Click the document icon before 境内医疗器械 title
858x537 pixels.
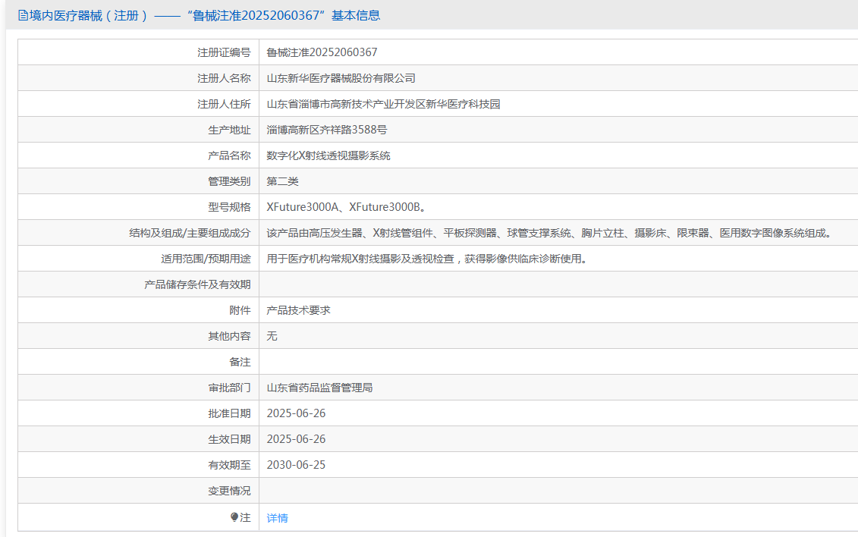pos(23,15)
